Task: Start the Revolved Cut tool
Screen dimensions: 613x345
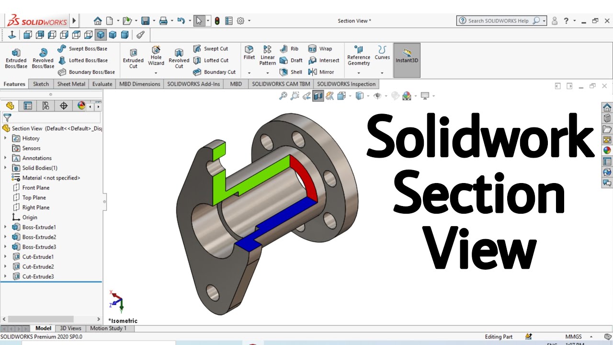Action: coord(179,58)
